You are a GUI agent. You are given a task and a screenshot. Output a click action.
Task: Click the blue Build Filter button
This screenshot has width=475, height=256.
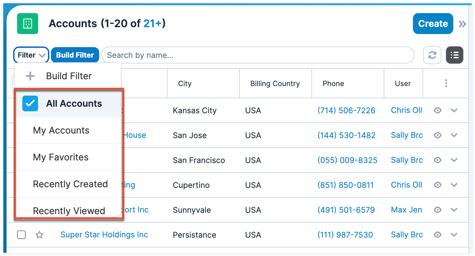point(75,55)
